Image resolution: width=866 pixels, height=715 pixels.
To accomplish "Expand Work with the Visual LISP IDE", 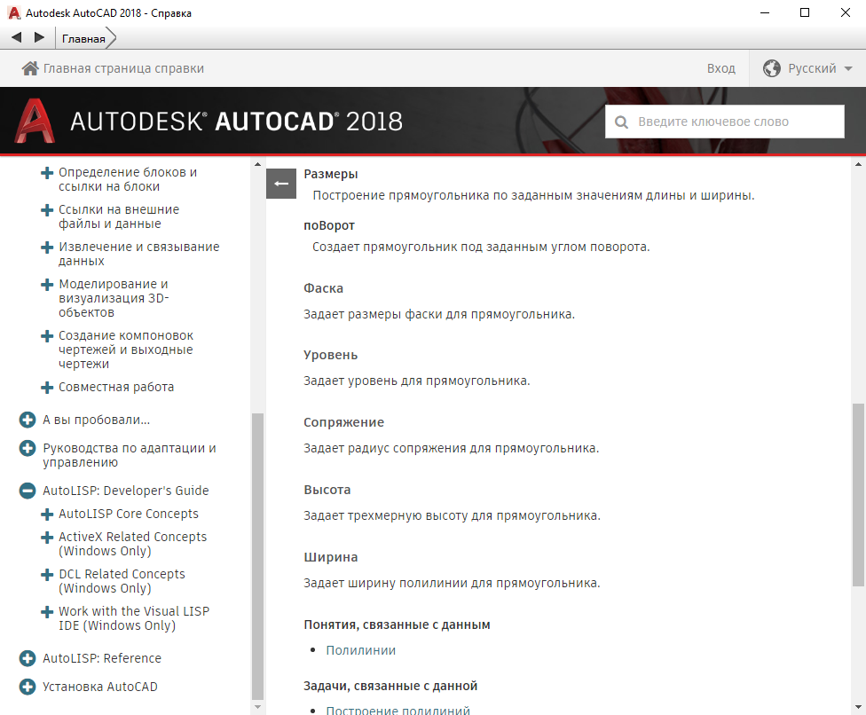I will (47, 612).
